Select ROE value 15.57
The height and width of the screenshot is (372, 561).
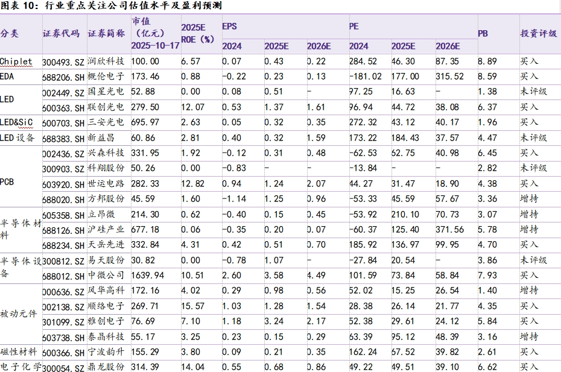click(193, 306)
